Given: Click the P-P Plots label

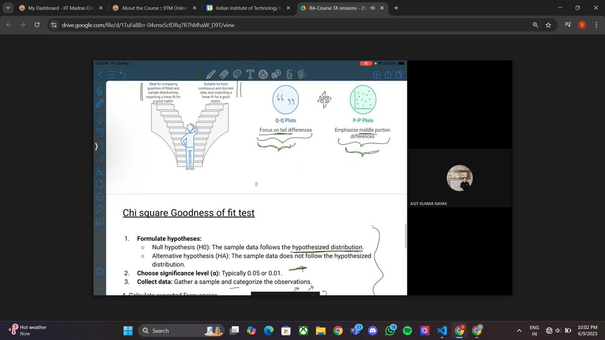Looking at the screenshot, I should click(362, 120).
